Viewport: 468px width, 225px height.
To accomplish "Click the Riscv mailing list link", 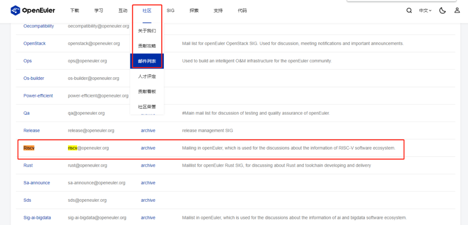I will point(29,148).
